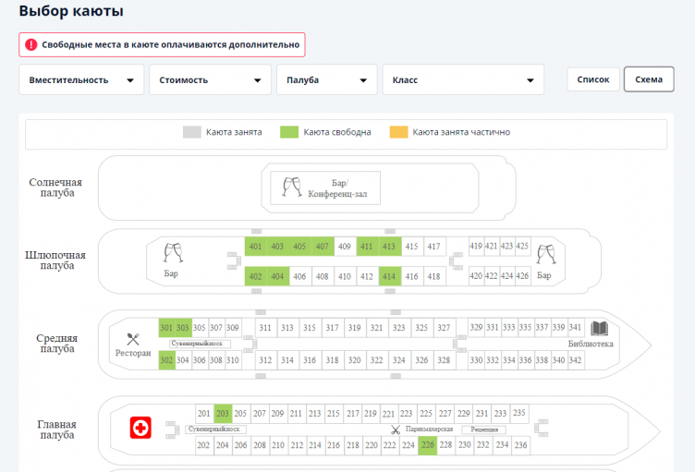Select free cabin 414
Screen dimensions: 695x472
click(x=389, y=276)
